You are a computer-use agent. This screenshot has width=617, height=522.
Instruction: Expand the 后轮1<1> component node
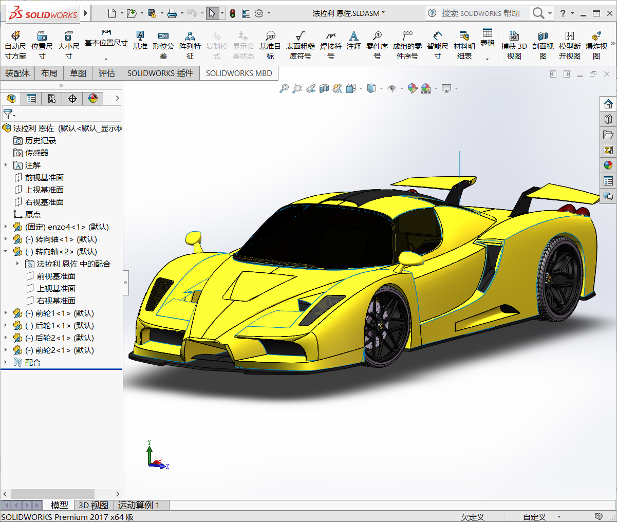tap(6, 325)
